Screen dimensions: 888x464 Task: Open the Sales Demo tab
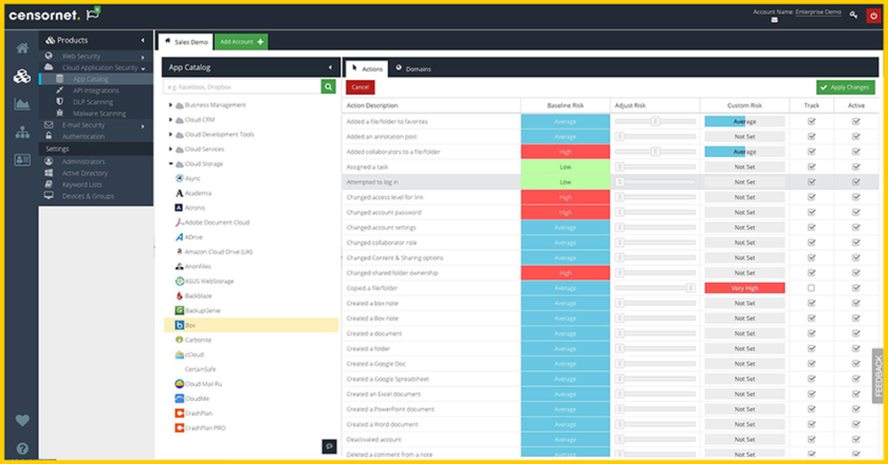click(186, 42)
